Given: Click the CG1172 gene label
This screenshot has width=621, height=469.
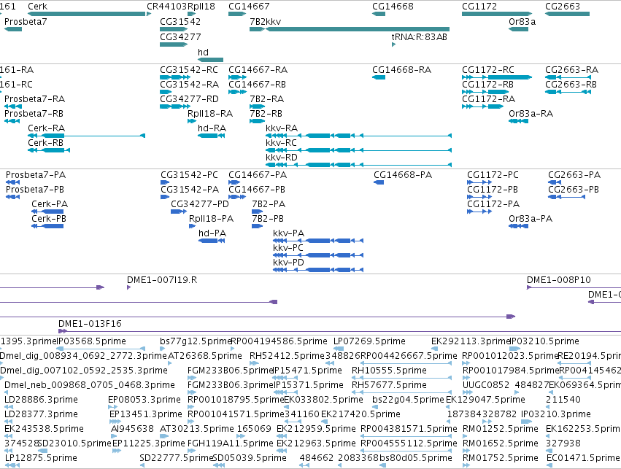Looking at the screenshot, I should click(x=479, y=7).
